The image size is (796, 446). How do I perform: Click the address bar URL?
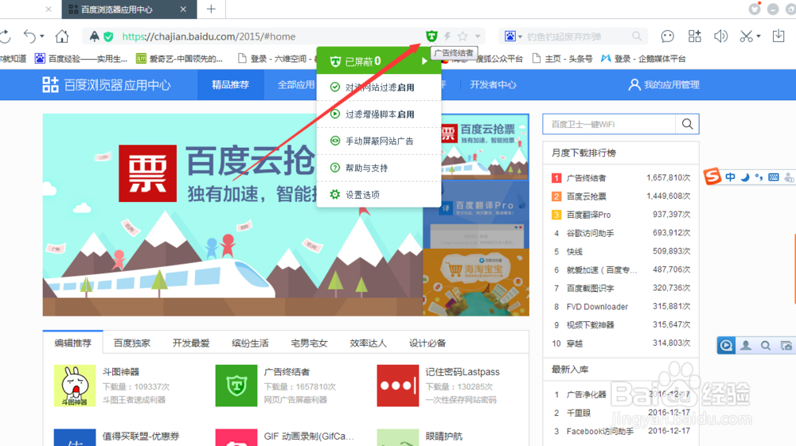pos(209,37)
